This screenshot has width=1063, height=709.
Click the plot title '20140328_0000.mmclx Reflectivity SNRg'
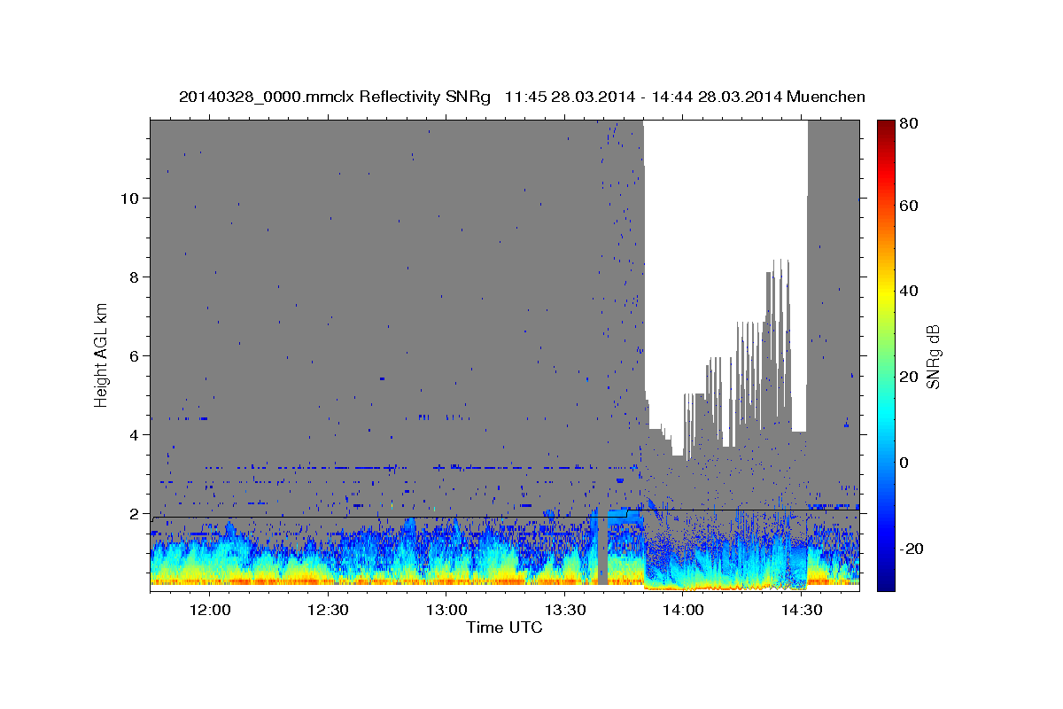coord(335,97)
